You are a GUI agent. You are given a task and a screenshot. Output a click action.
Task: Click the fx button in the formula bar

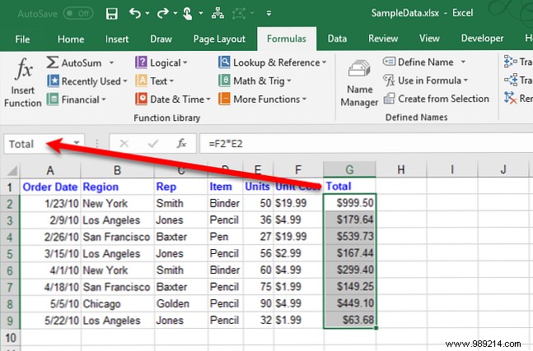[181, 144]
